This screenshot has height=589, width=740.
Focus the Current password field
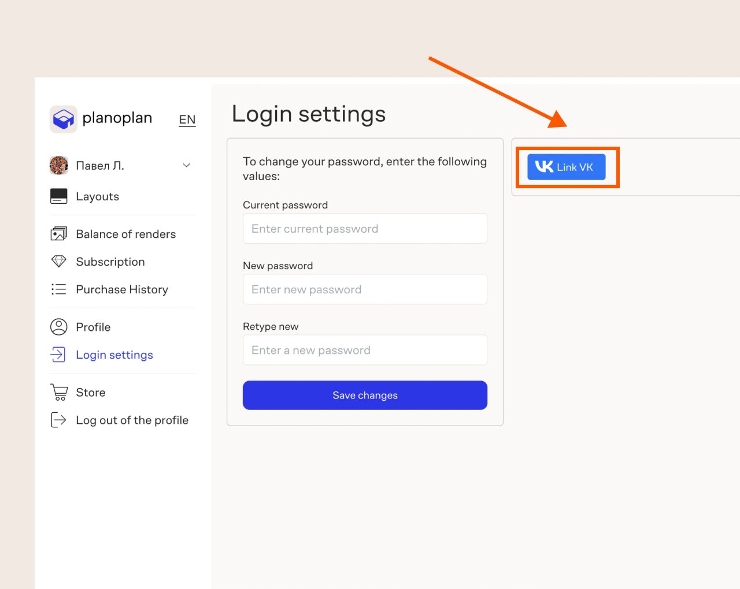[x=365, y=229]
